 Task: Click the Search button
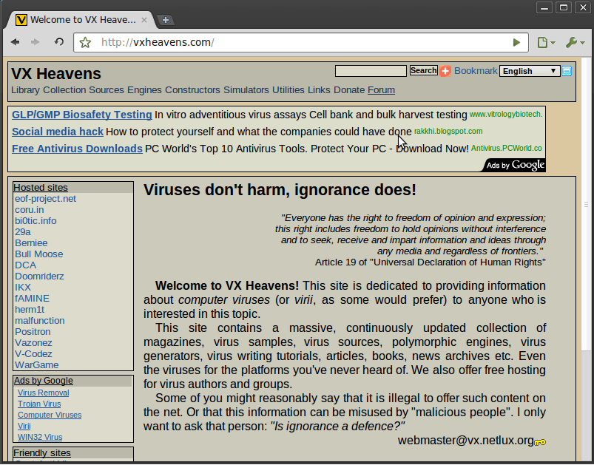click(424, 70)
